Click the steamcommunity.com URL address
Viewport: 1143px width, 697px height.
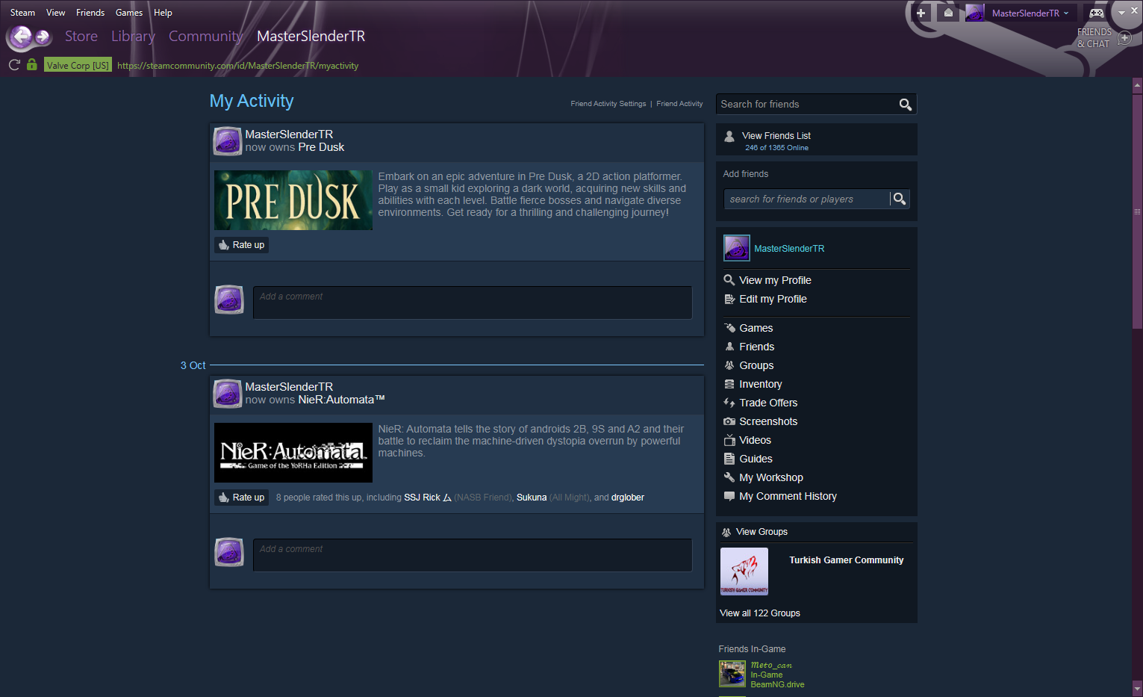(238, 66)
